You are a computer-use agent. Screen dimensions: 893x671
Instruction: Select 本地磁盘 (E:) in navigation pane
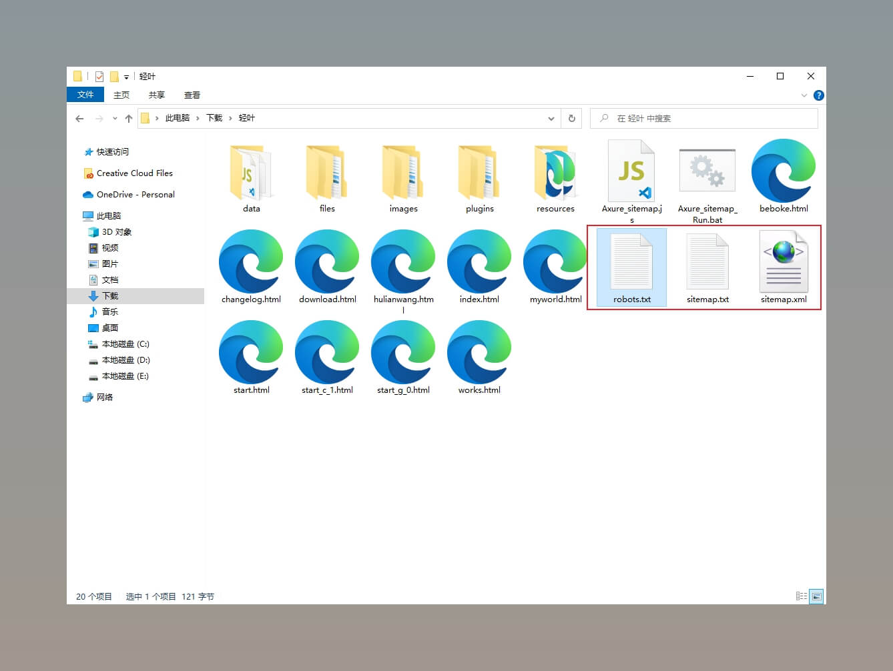[125, 376]
